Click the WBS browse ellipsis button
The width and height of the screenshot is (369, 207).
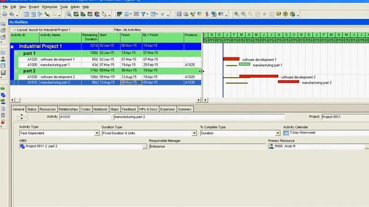pyautogui.click(x=144, y=147)
